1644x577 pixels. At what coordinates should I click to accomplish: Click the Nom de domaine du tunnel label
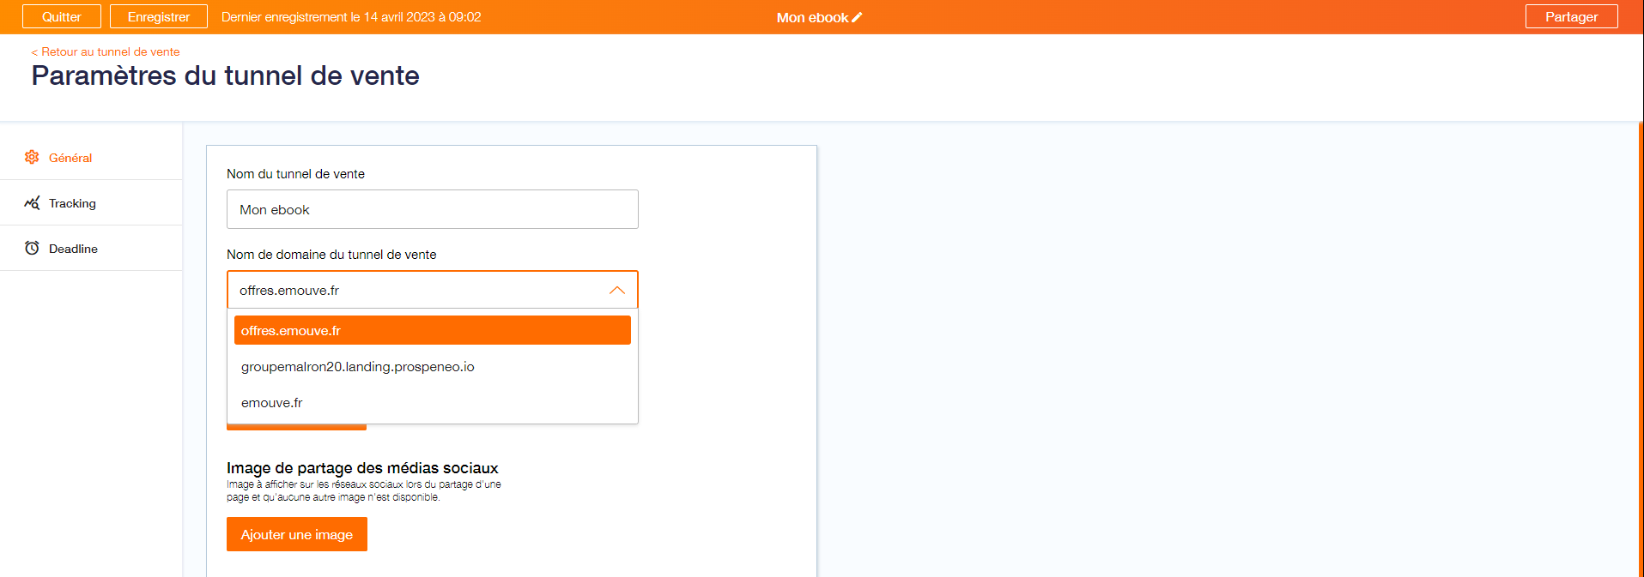coord(331,255)
